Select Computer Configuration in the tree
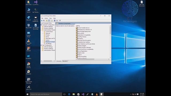171x96 pixels. (x=48, y=25)
